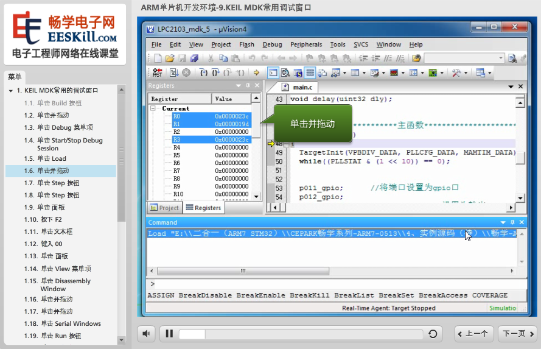This screenshot has width=541, height=349.
Task: Pin the Registers panel
Action: tap(248, 86)
